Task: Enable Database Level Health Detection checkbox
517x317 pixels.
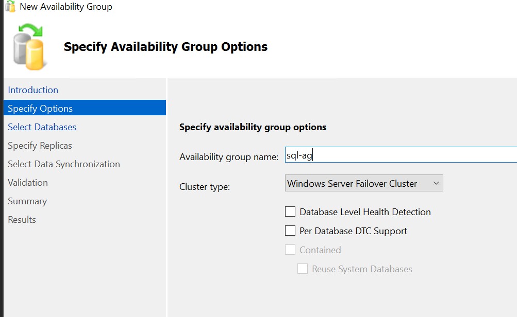Action: (291, 212)
